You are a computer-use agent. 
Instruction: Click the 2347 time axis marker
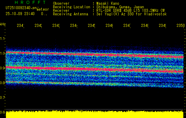tap(127, 26)
